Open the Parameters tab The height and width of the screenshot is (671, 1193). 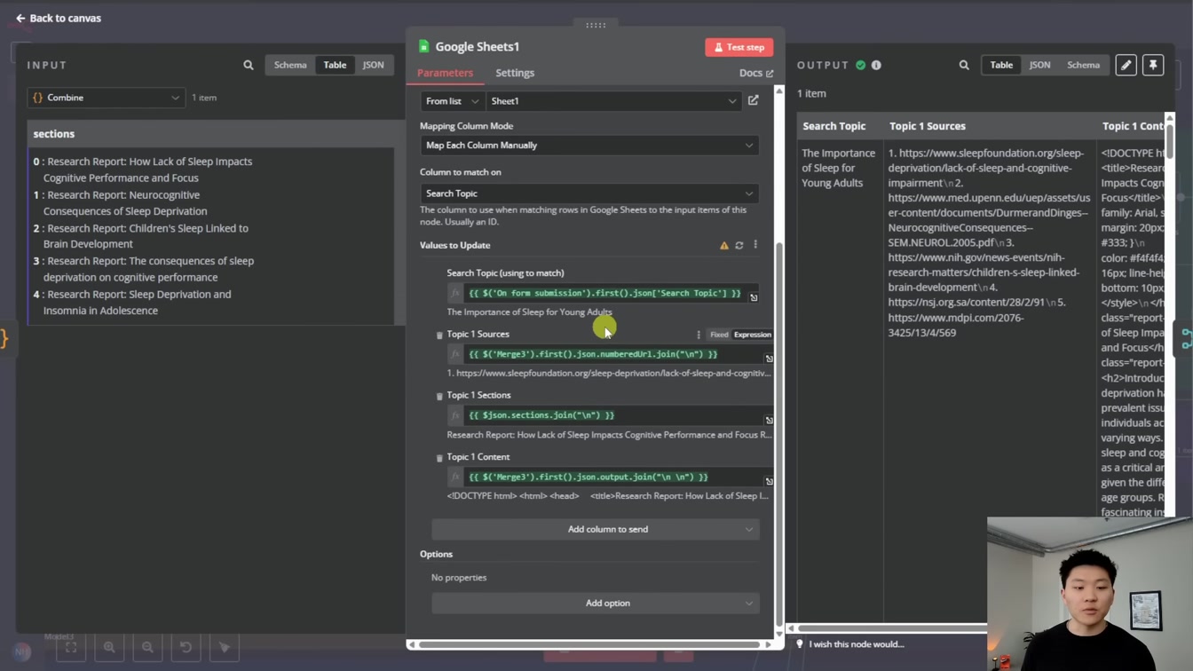click(x=445, y=73)
